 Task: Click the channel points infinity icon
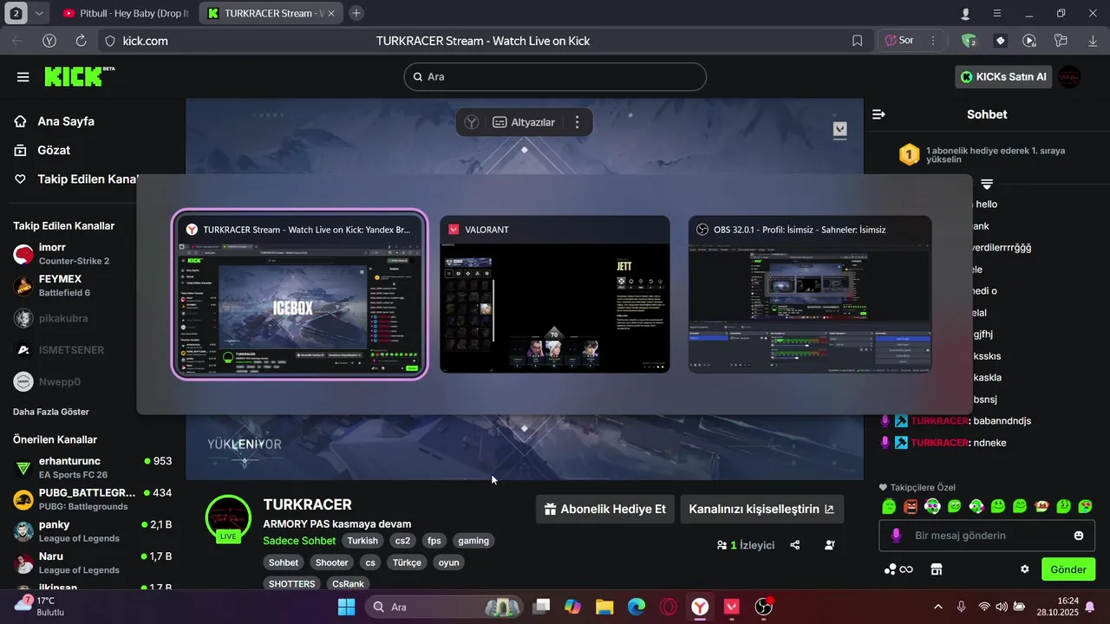coord(898,569)
